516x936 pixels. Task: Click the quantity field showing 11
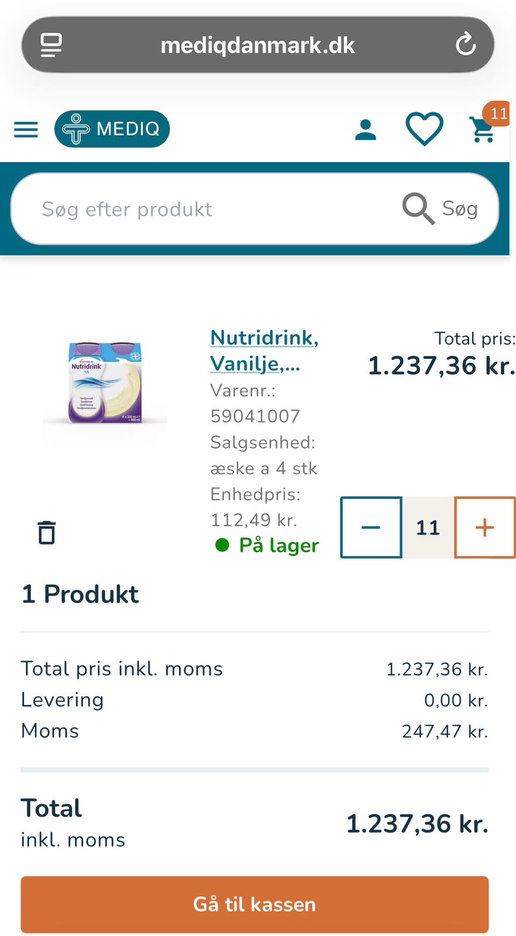click(428, 527)
